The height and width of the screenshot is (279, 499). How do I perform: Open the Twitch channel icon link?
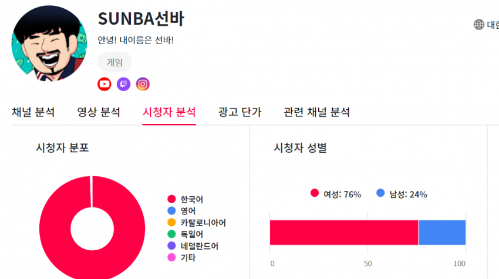pyautogui.click(x=123, y=84)
